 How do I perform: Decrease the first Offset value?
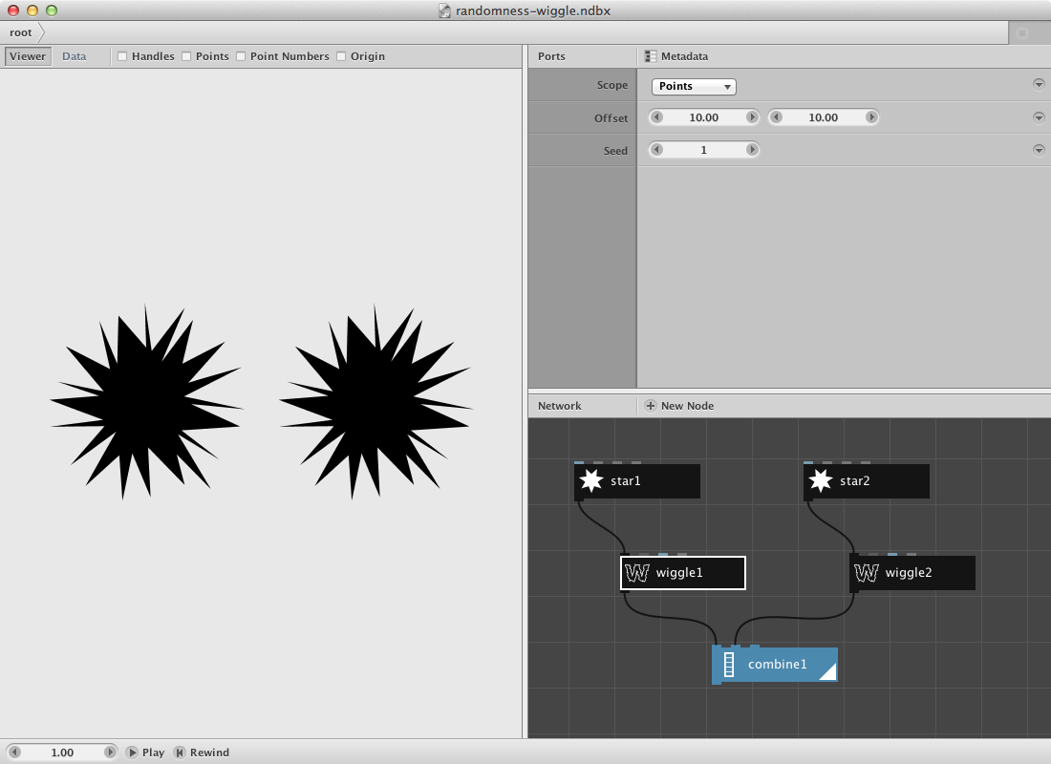click(657, 117)
